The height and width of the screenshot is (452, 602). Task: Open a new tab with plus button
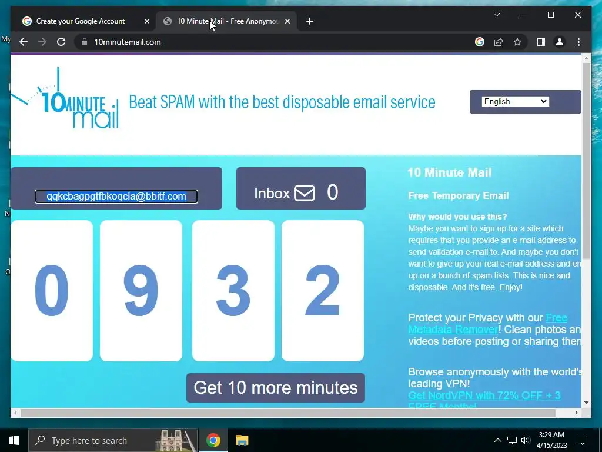[310, 21]
